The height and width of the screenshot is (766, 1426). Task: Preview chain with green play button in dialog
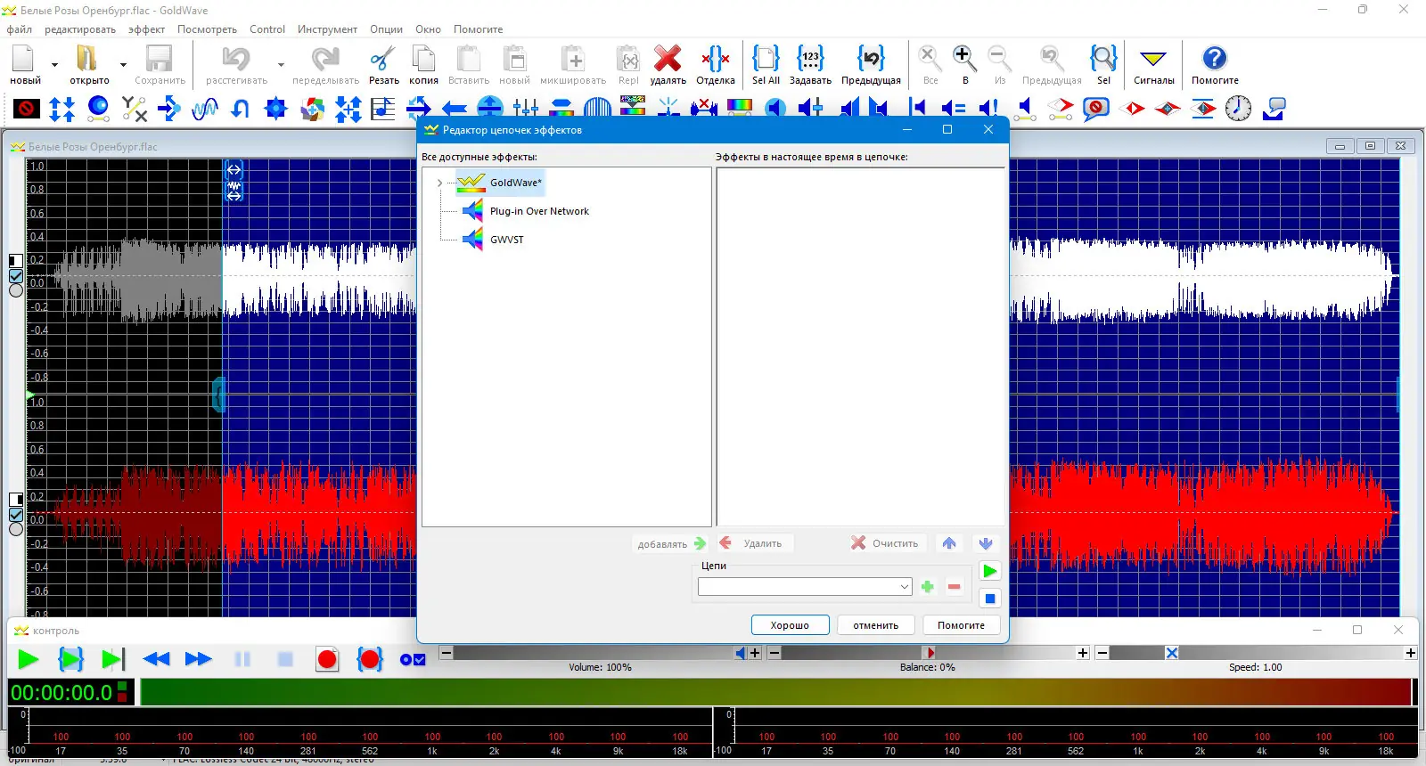pos(989,571)
